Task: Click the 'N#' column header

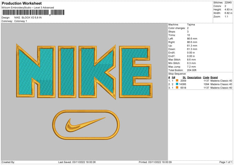Action: (174, 77)
